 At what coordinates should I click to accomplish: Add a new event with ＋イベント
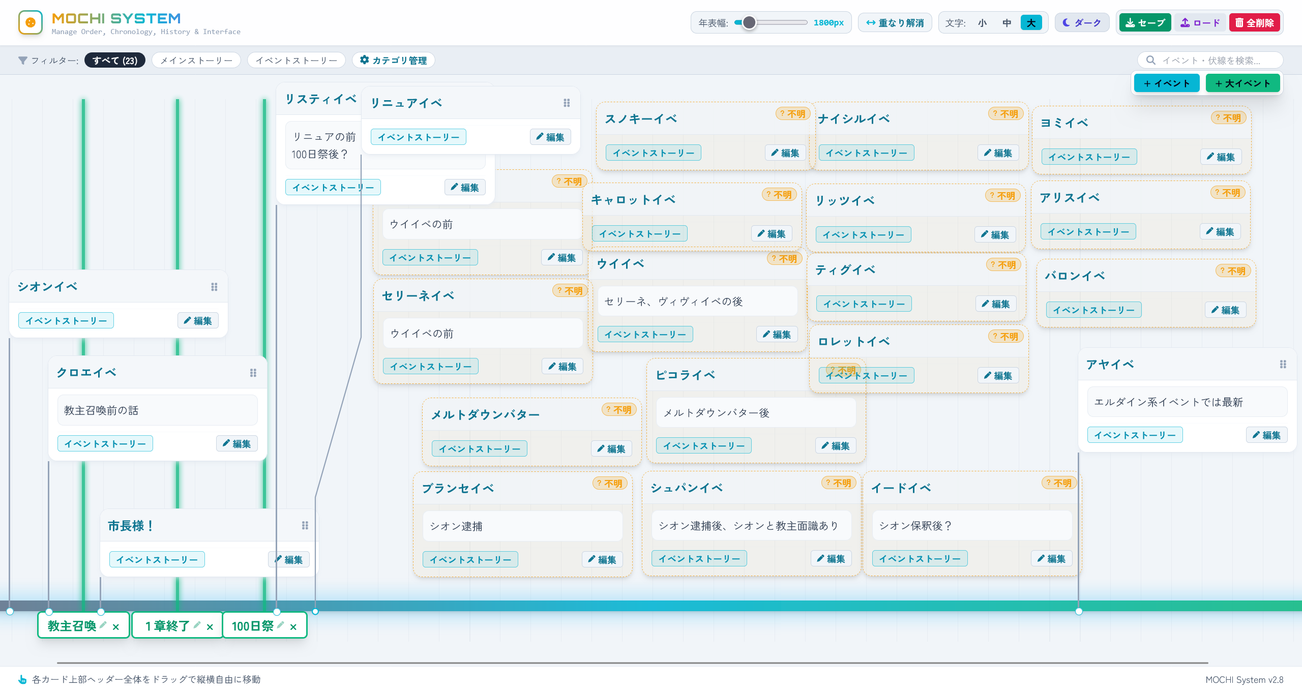click(1167, 83)
